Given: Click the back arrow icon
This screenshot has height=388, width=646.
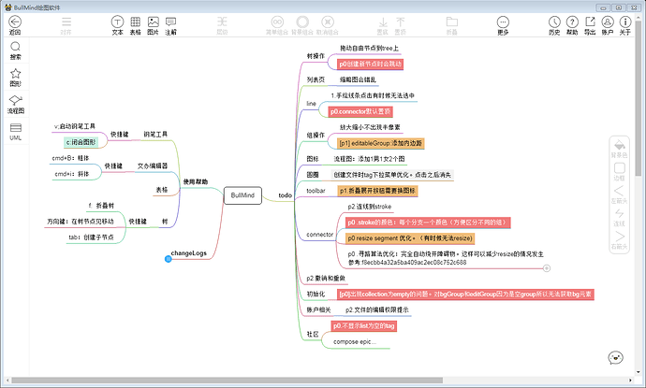Looking at the screenshot, I should (15, 22).
